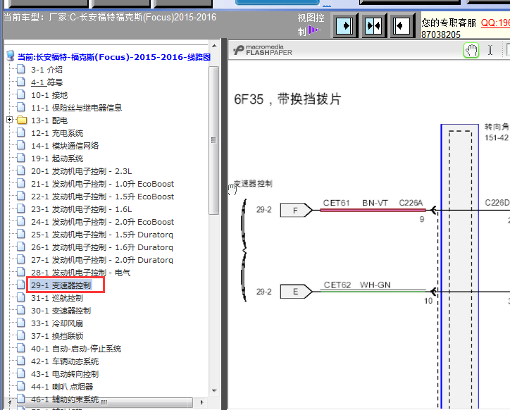Image resolution: width=510 pixels, height=410 pixels.
Task: Click the C226A connector label
Action: [x=411, y=203]
